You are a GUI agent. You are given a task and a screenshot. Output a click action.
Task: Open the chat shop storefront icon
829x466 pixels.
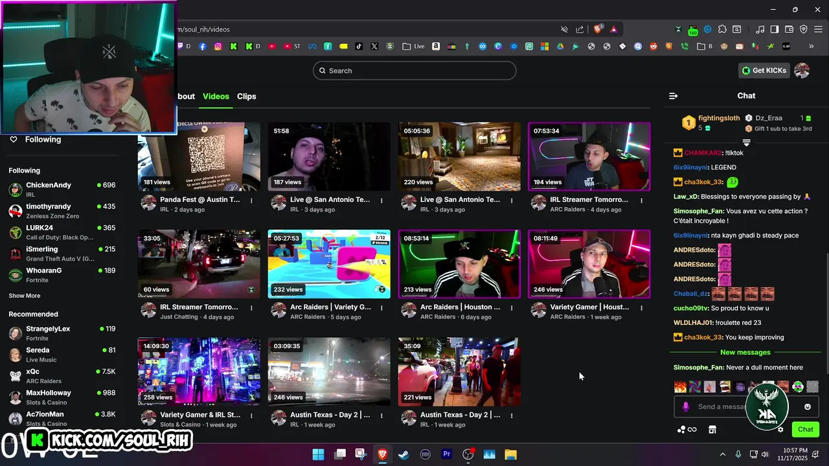pos(712,429)
